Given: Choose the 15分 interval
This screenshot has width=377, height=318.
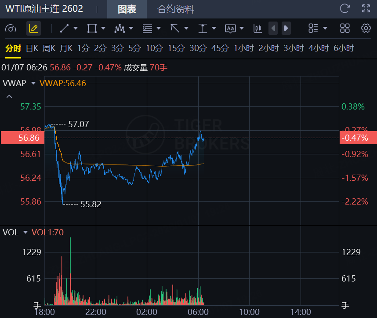Looking at the screenshot, I should tap(176, 48).
